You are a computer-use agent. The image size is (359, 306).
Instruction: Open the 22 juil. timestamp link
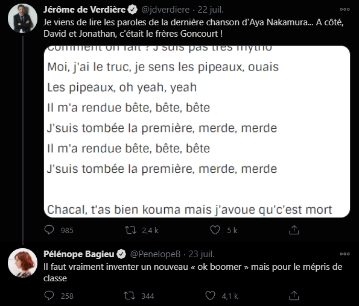point(211,10)
